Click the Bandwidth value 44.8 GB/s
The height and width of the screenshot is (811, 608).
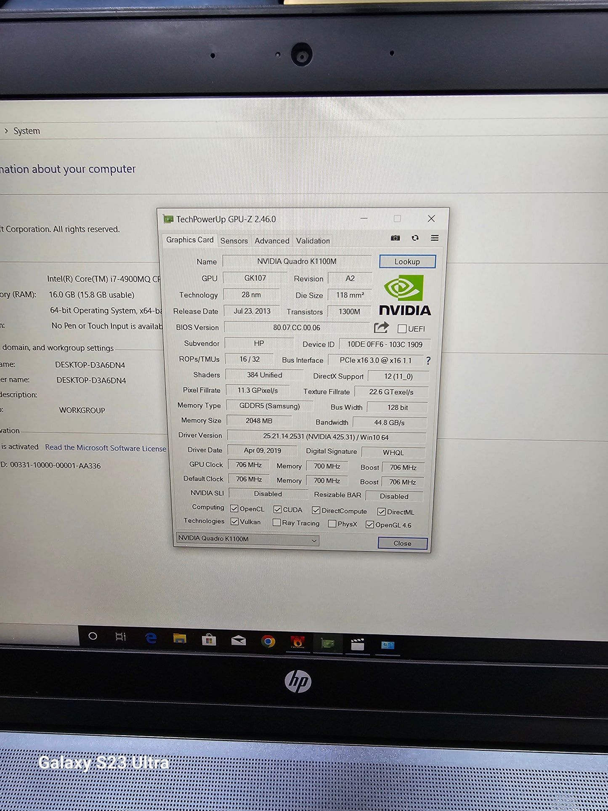point(390,423)
